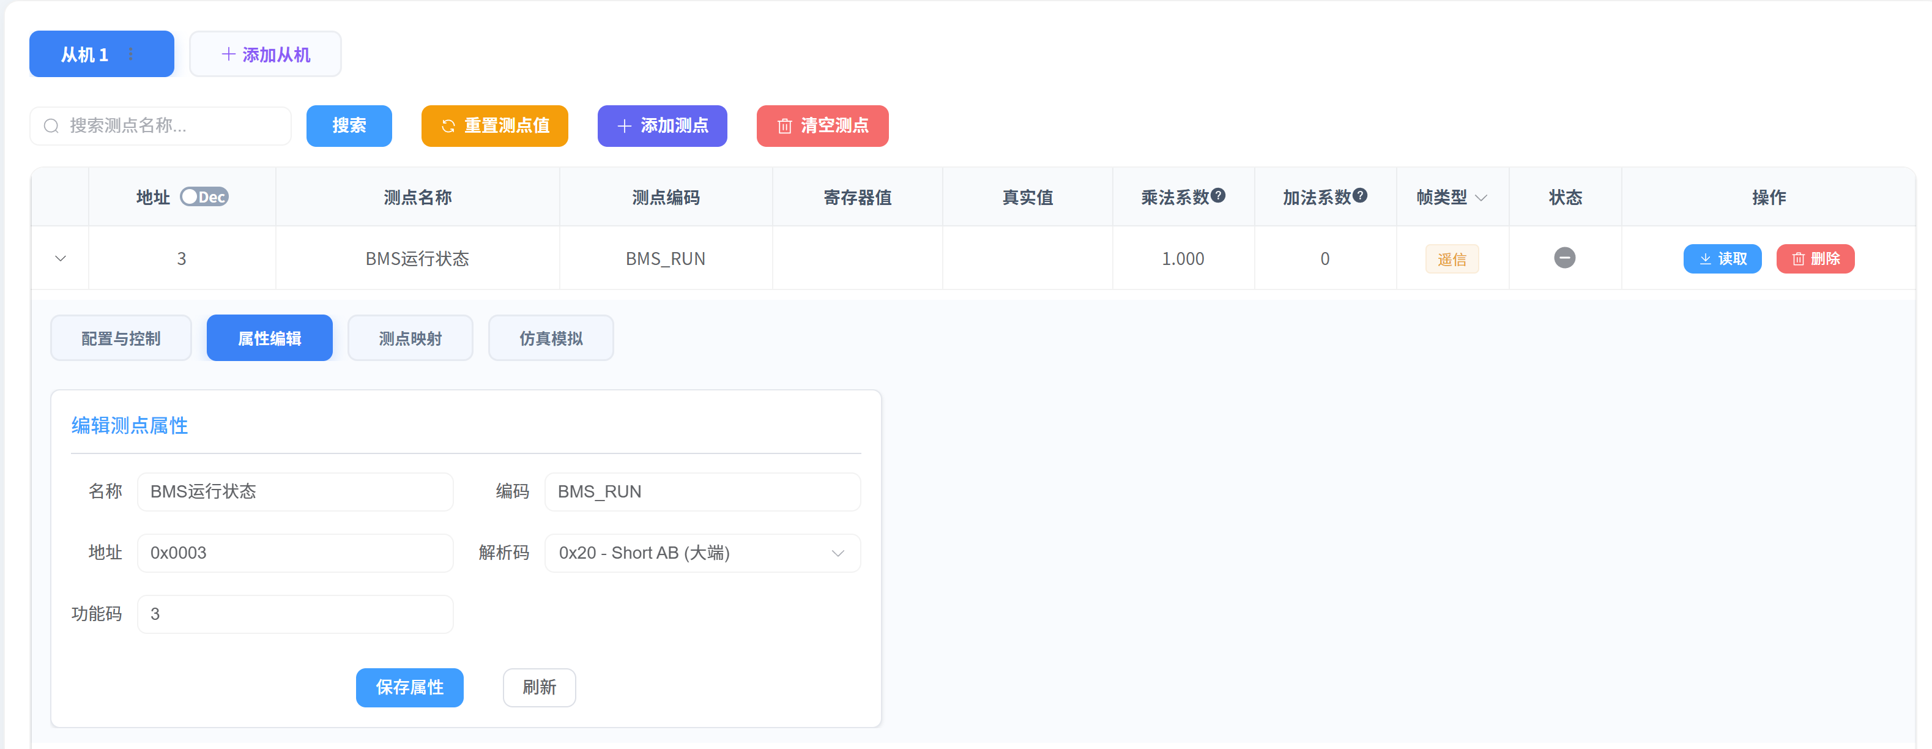
Task: Open the 仿真模拟 tab
Action: tap(551, 338)
